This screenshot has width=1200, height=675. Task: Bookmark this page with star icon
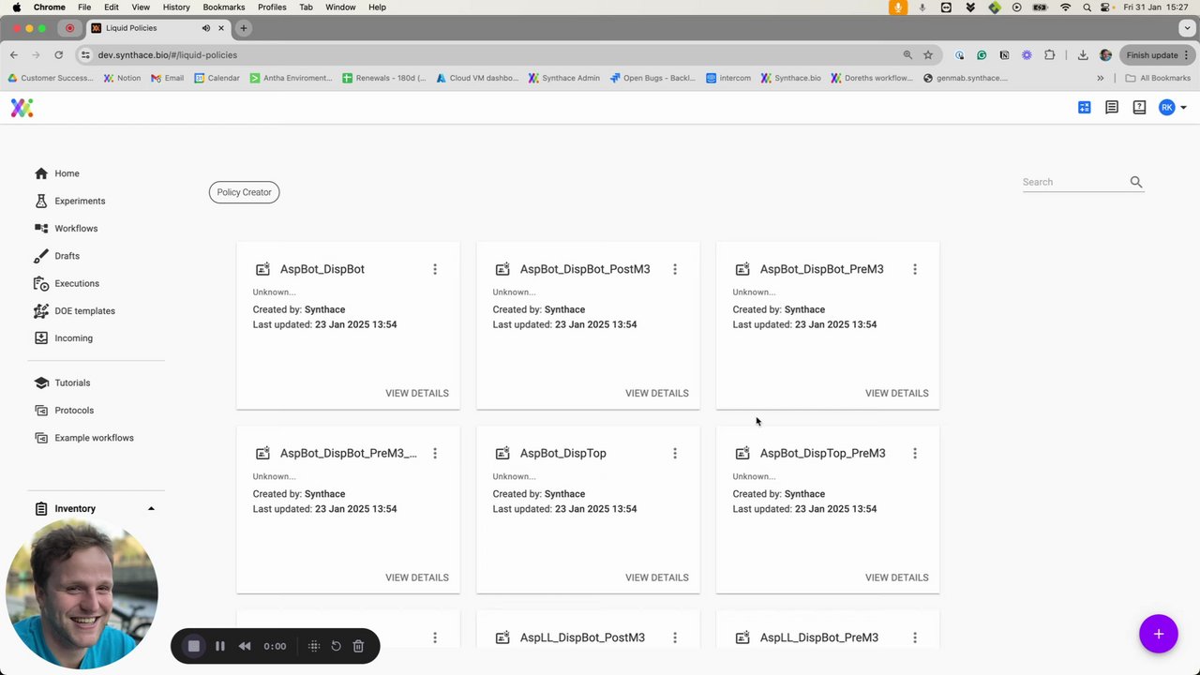[x=928, y=54]
